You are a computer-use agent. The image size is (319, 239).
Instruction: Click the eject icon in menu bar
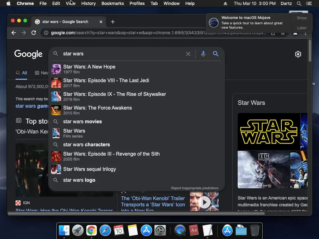[225, 3]
